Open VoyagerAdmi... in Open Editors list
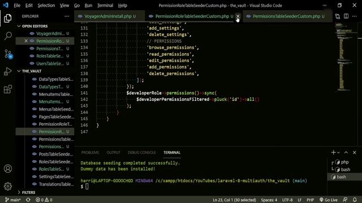This screenshot has height=203, width=362. point(45,34)
